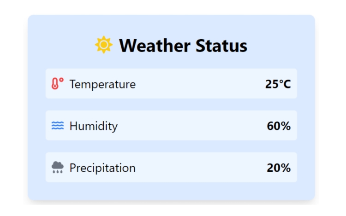Click the raindrops beneath the cloud icon
Screen dimensions: 346x216
point(58,171)
